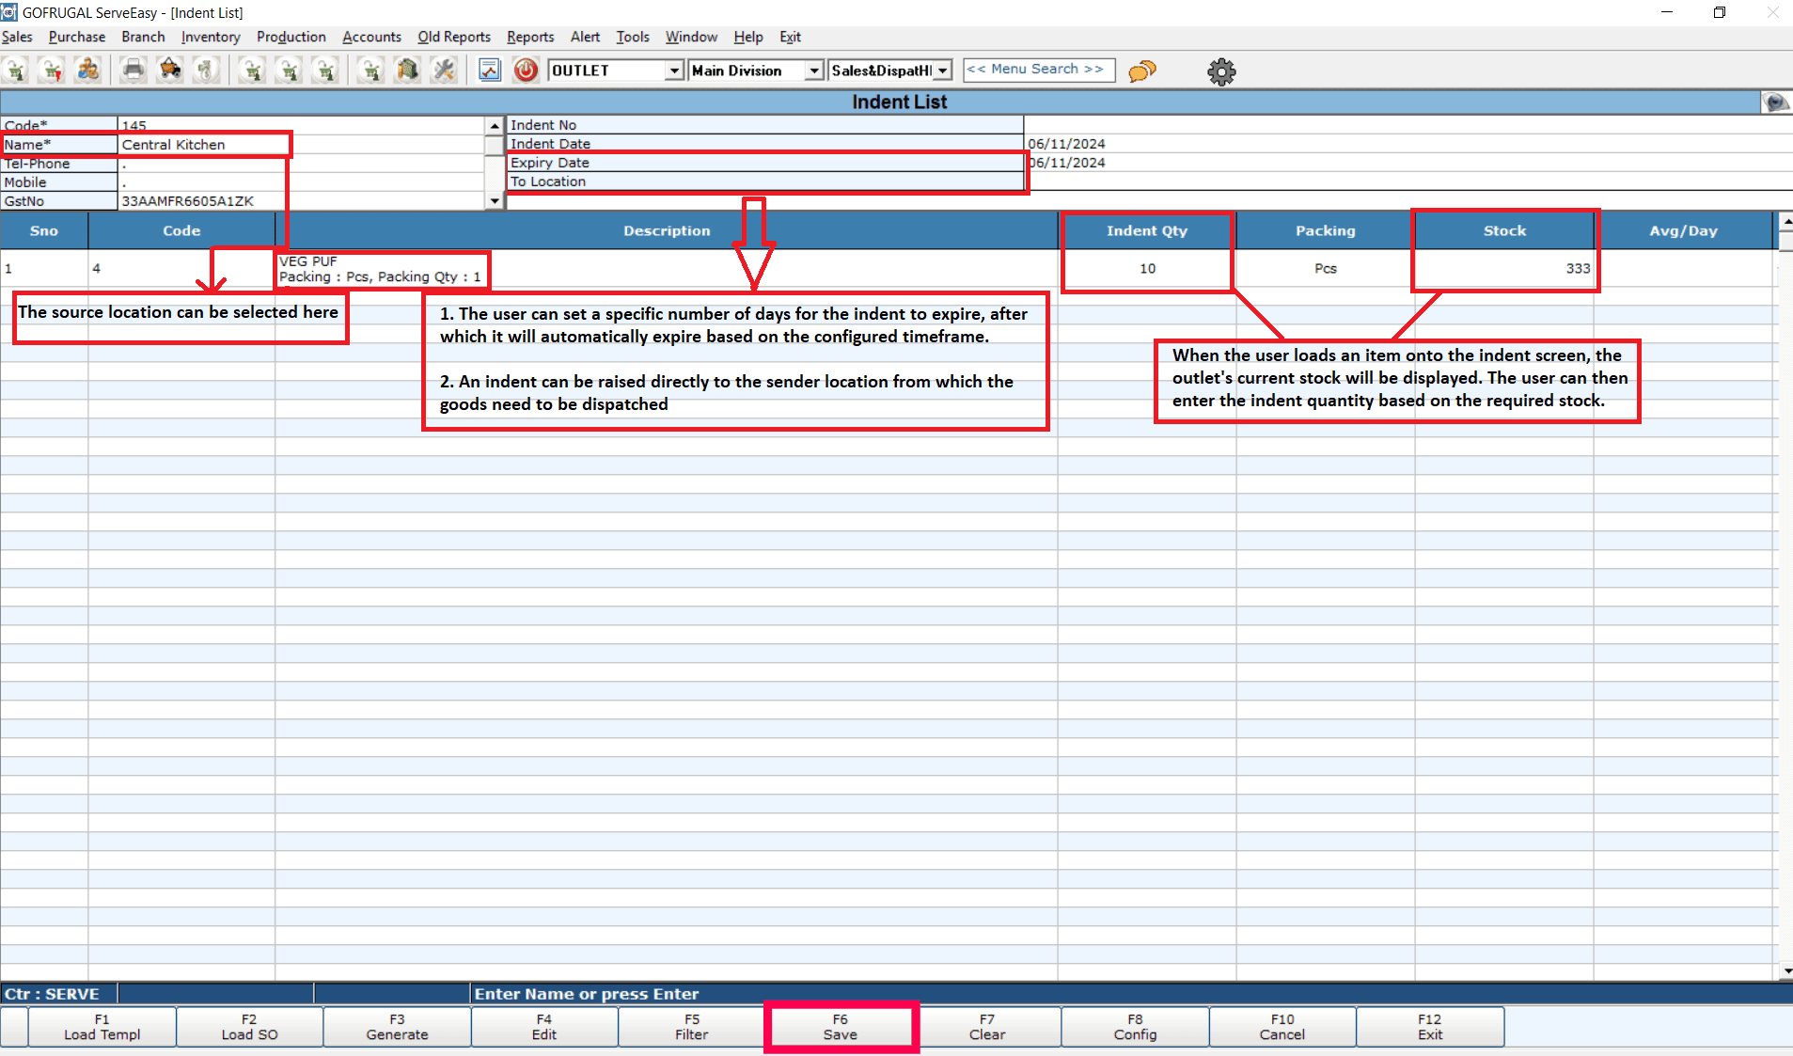
Task: Open the Tools menu
Action: 633,37
